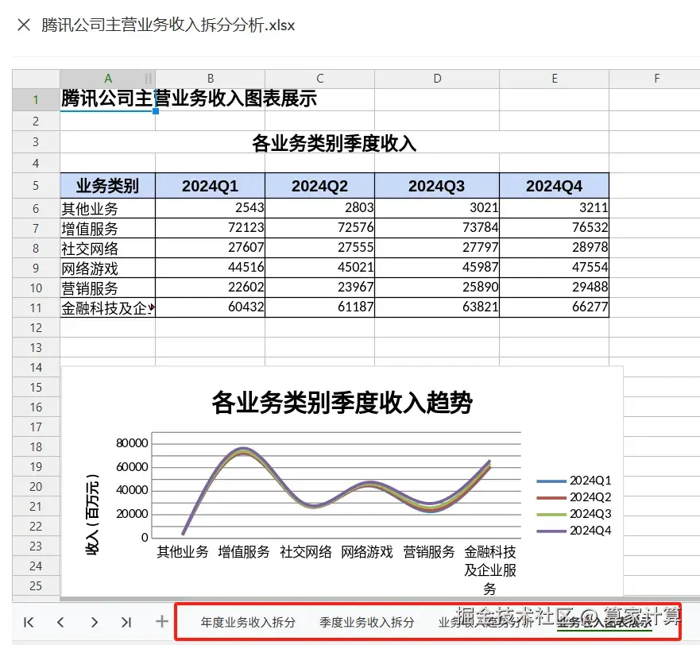The image size is (700, 645).
Task: Click the 增值服务 row label cell
Action: click(x=107, y=228)
